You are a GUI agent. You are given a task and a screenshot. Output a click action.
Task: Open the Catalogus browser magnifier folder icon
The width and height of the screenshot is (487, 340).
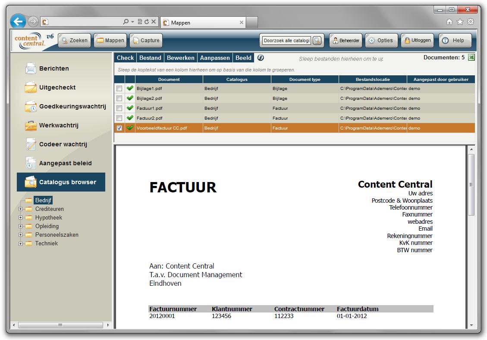point(31,182)
